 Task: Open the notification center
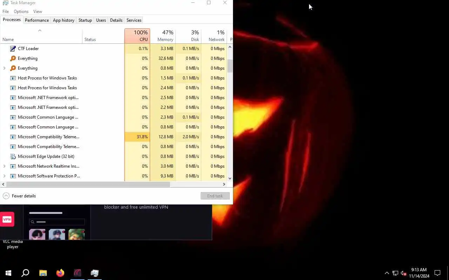pos(437,273)
